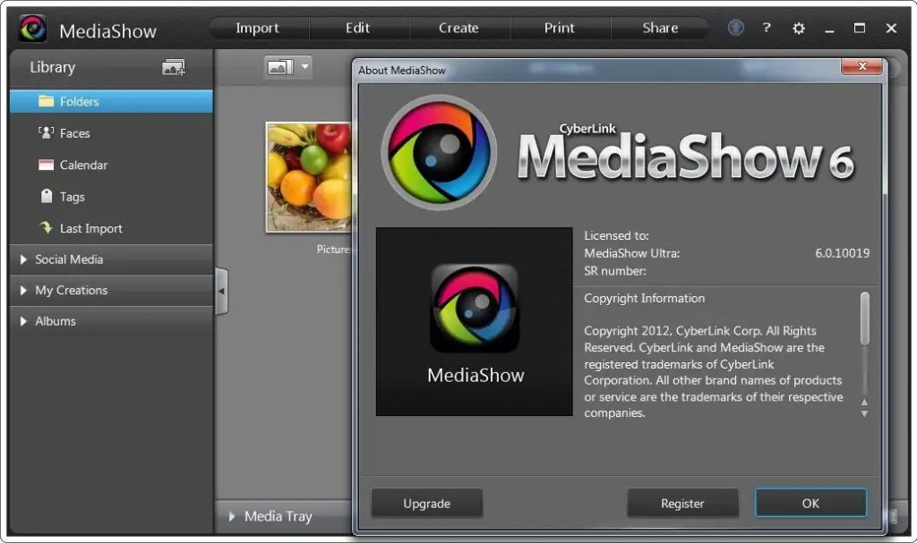Select Folders in the Library

(x=111, y=101)
